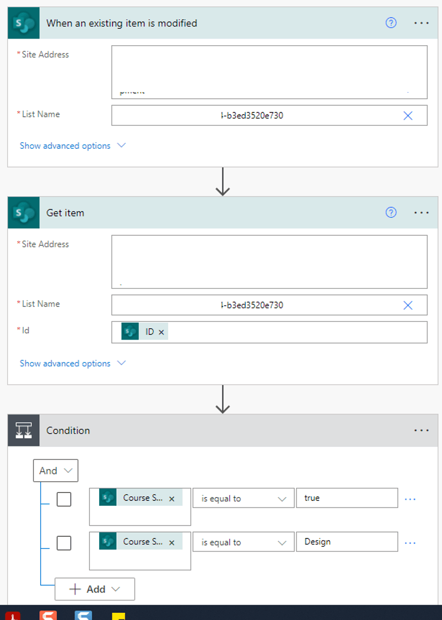Click the Condition branch icon
Viewport: 442px width, 620px height.
pos(24,430)
